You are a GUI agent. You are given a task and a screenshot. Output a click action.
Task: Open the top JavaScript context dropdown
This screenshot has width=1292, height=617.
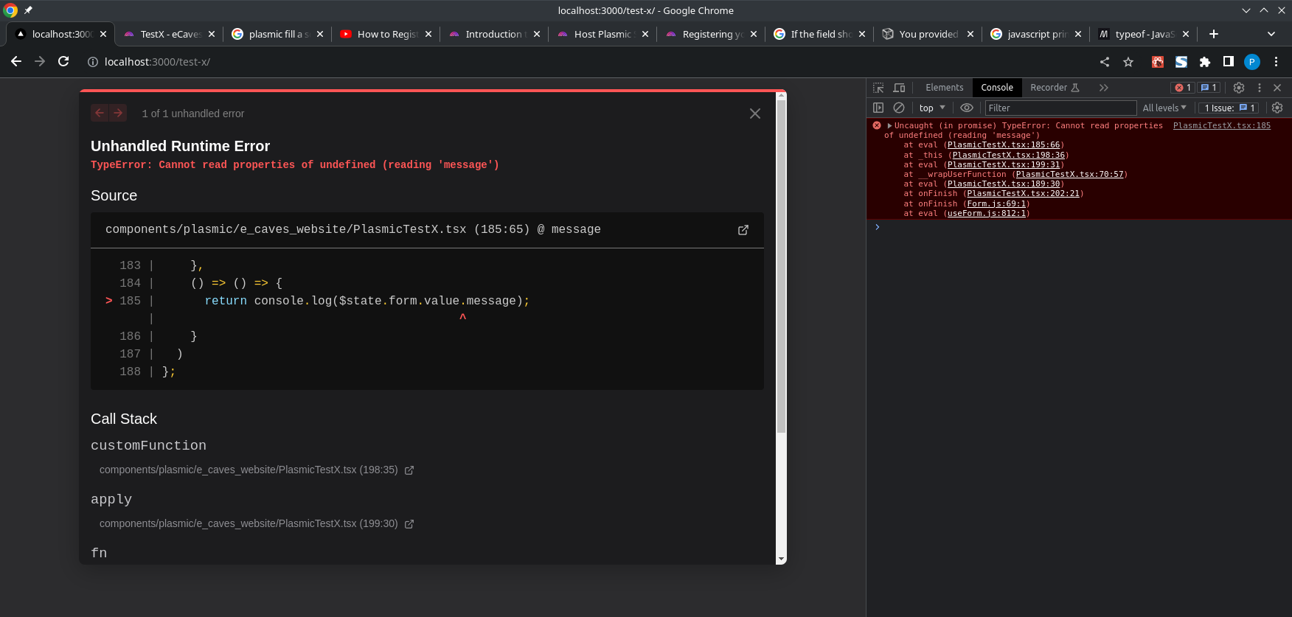pos(932,108)
